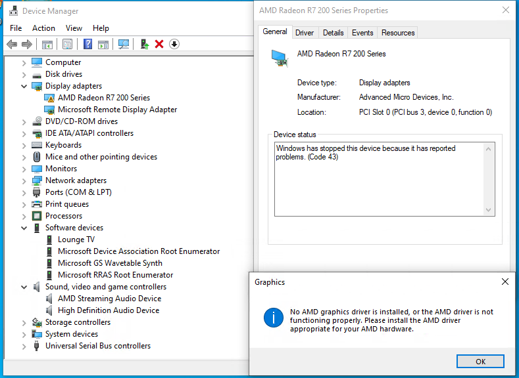The height and width of the screenshot is (378, 519).
Task: Select the General tab
Action: click(275, 31)
